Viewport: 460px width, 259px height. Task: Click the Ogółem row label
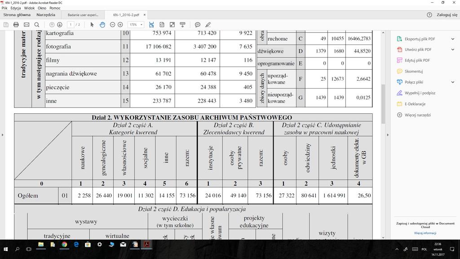[x=28, y=196]
